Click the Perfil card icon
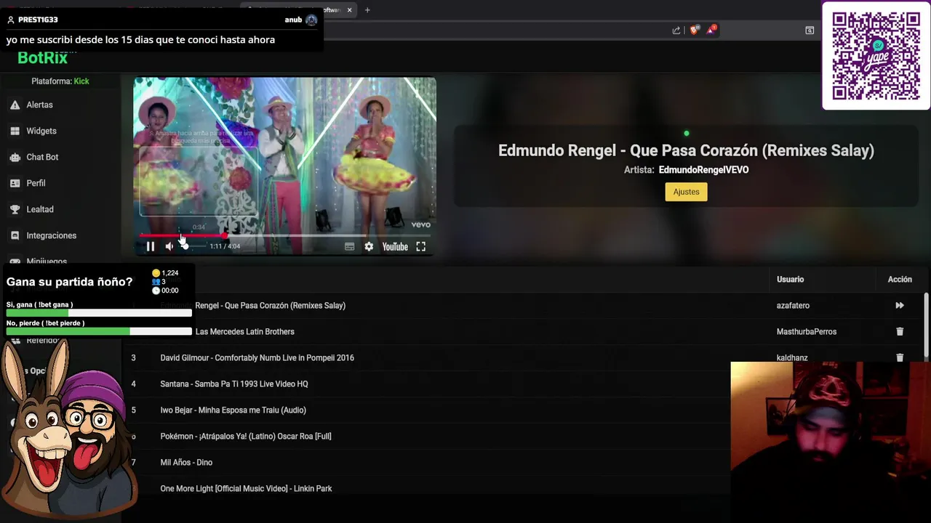Viewport: 931px width, 523px height. click(x=15, y=184)
